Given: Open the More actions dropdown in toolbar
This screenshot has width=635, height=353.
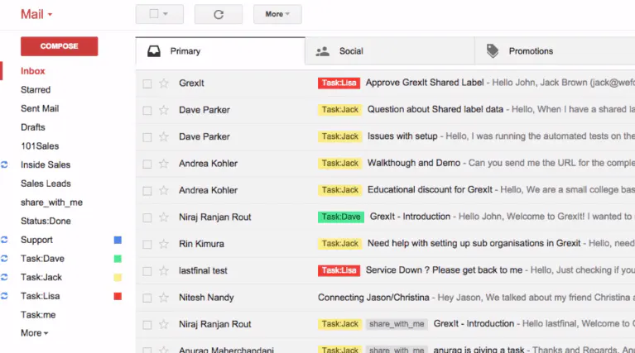Looking at the screenshot, I should [x=277, y=14].
